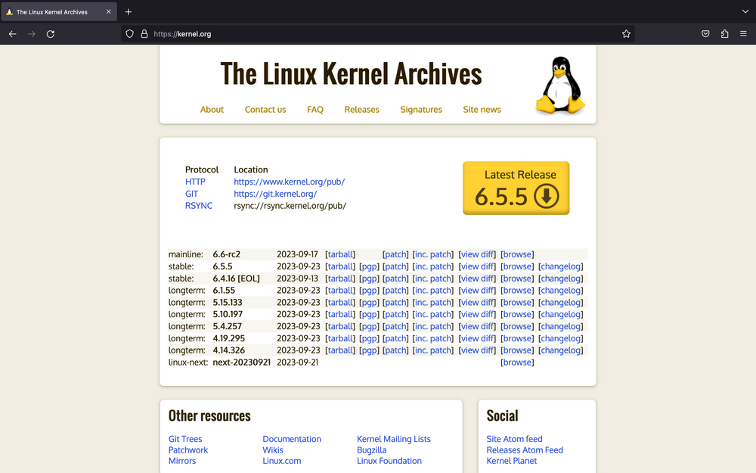Bookmark the page via the star icon

[626, 33]
